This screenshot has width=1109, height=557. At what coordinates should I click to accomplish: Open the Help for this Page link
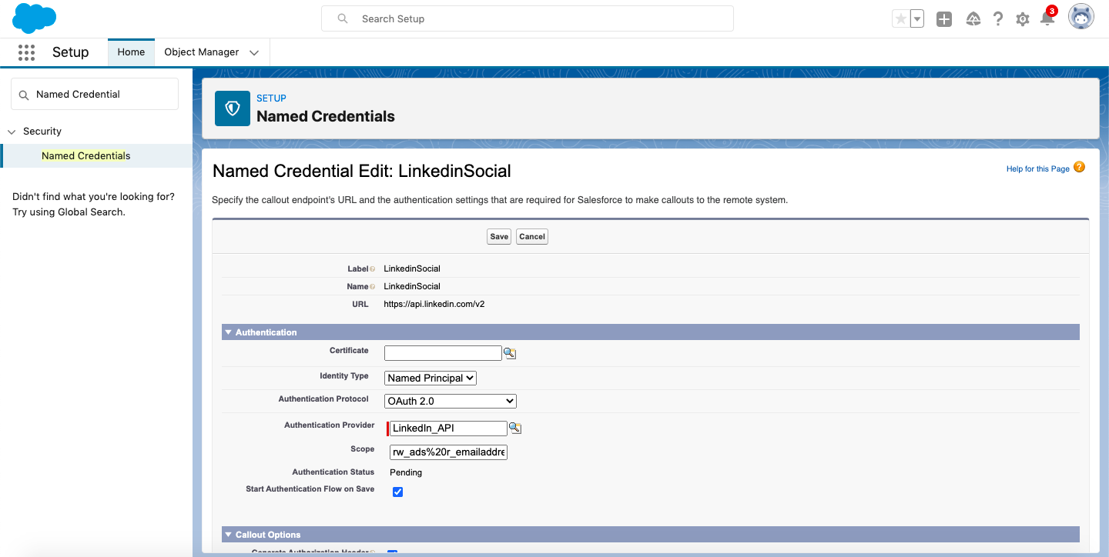click(1037, 169)
